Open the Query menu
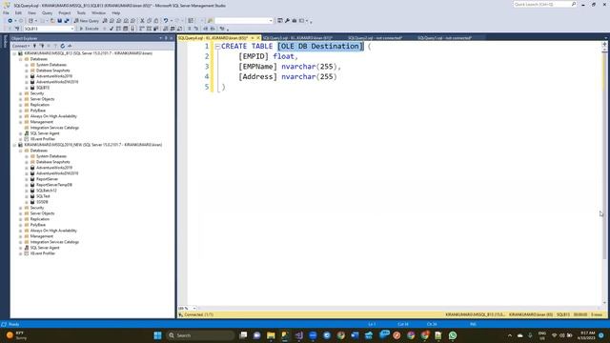610x343 pixels. [47, 12]
